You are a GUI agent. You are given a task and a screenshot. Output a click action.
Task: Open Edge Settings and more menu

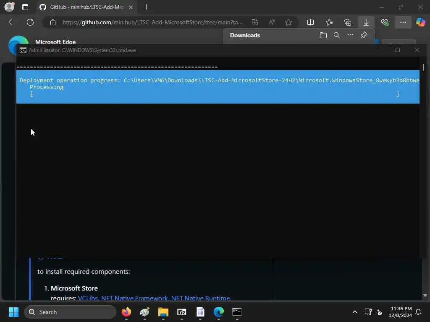tap(403, 22)
